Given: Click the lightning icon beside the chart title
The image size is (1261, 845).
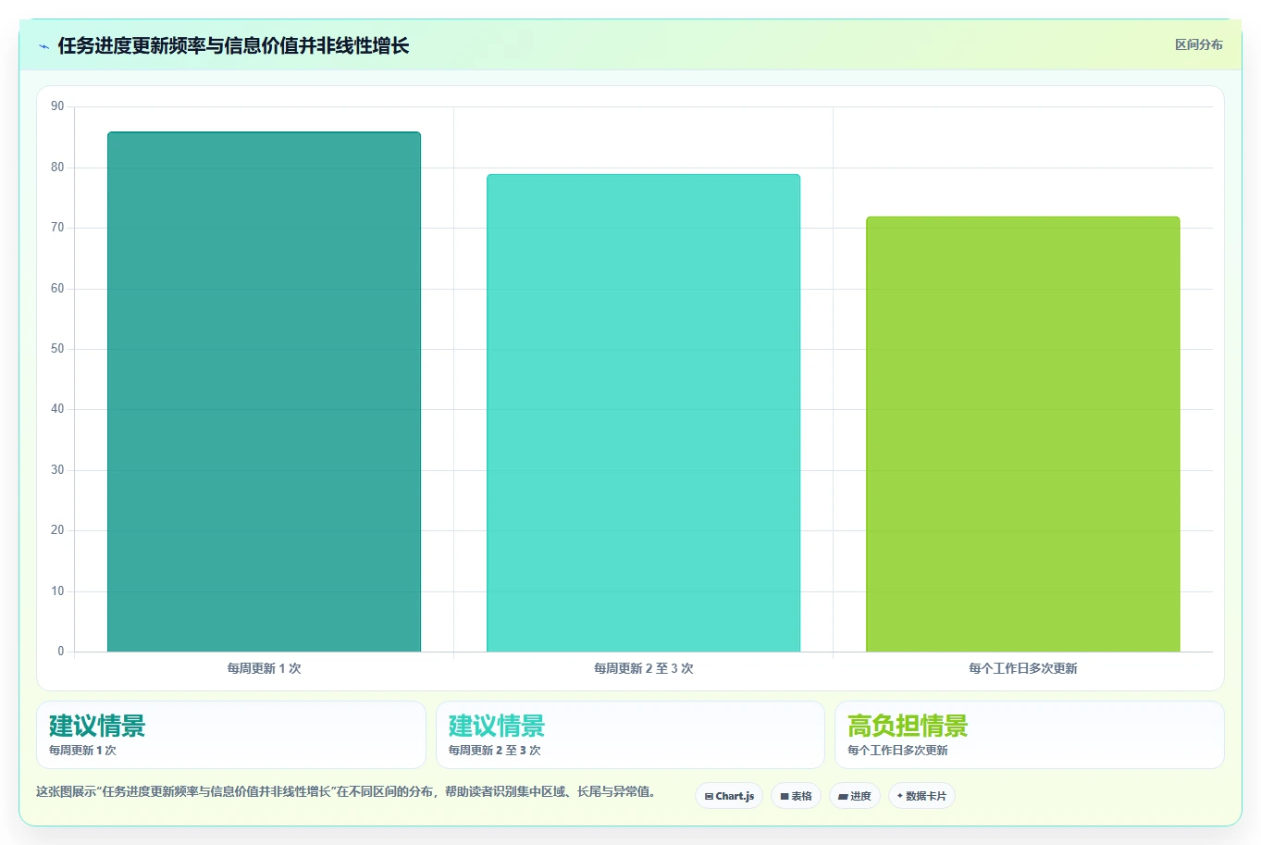Looking at the screenshot, I should tap(43, 46).
